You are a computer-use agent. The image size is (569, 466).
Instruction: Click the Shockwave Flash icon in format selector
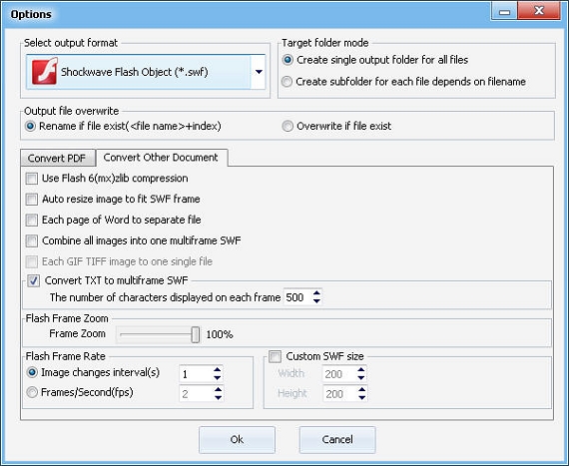pos(45,72)
